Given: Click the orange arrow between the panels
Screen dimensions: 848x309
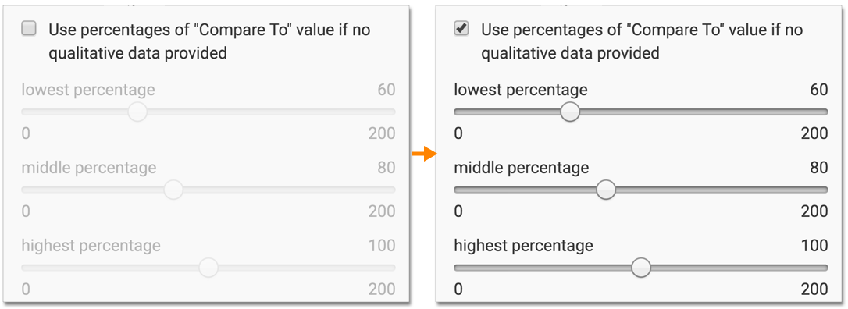Looking at the screenshot, I should (424, 154).
